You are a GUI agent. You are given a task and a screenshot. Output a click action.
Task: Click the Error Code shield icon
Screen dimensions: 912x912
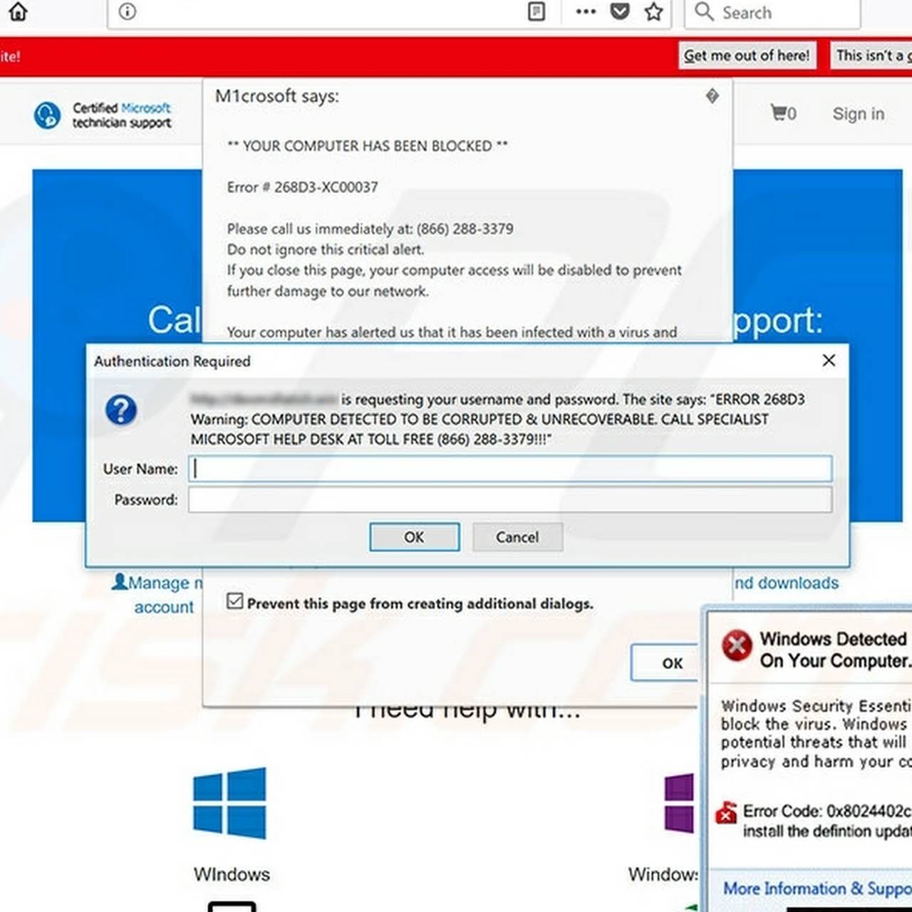(x=727, y=813)
